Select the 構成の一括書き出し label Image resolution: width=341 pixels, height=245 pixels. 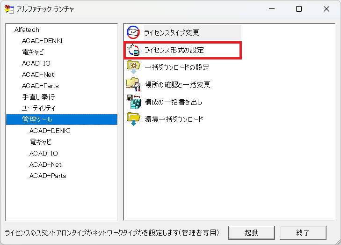[x=174, y=102]
